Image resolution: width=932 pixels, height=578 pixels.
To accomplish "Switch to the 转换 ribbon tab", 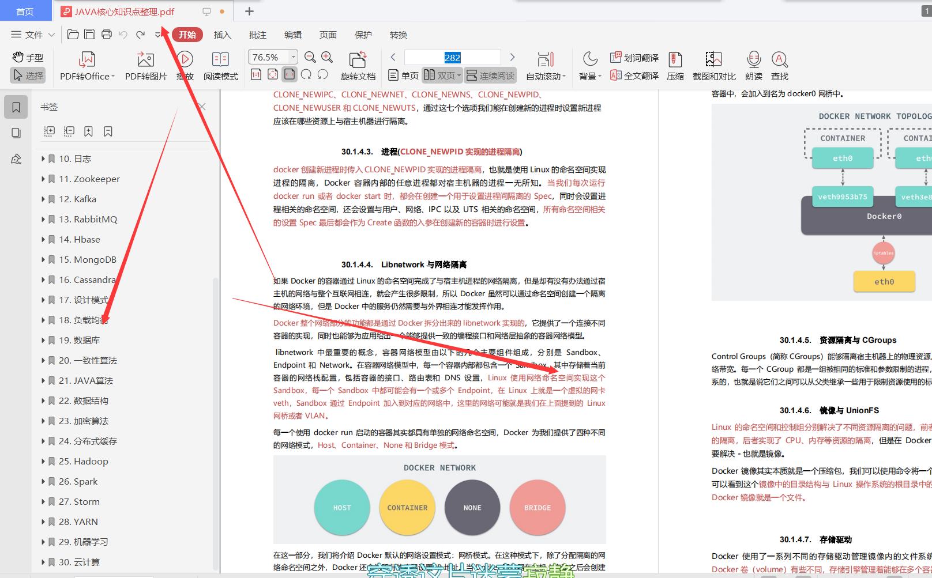I will (x=398, y=35).
